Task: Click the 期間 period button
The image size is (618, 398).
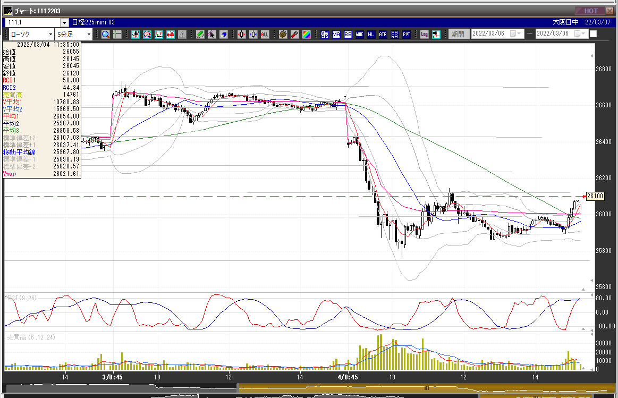Action: (458, 35)
